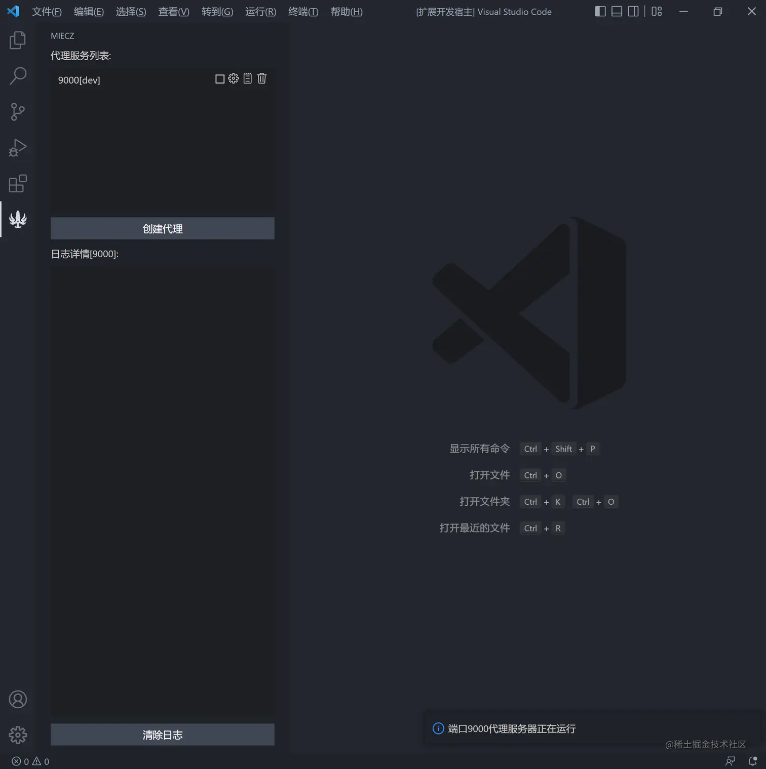
Task: Open the 编辑(E) menu
Action: point(89,12)
